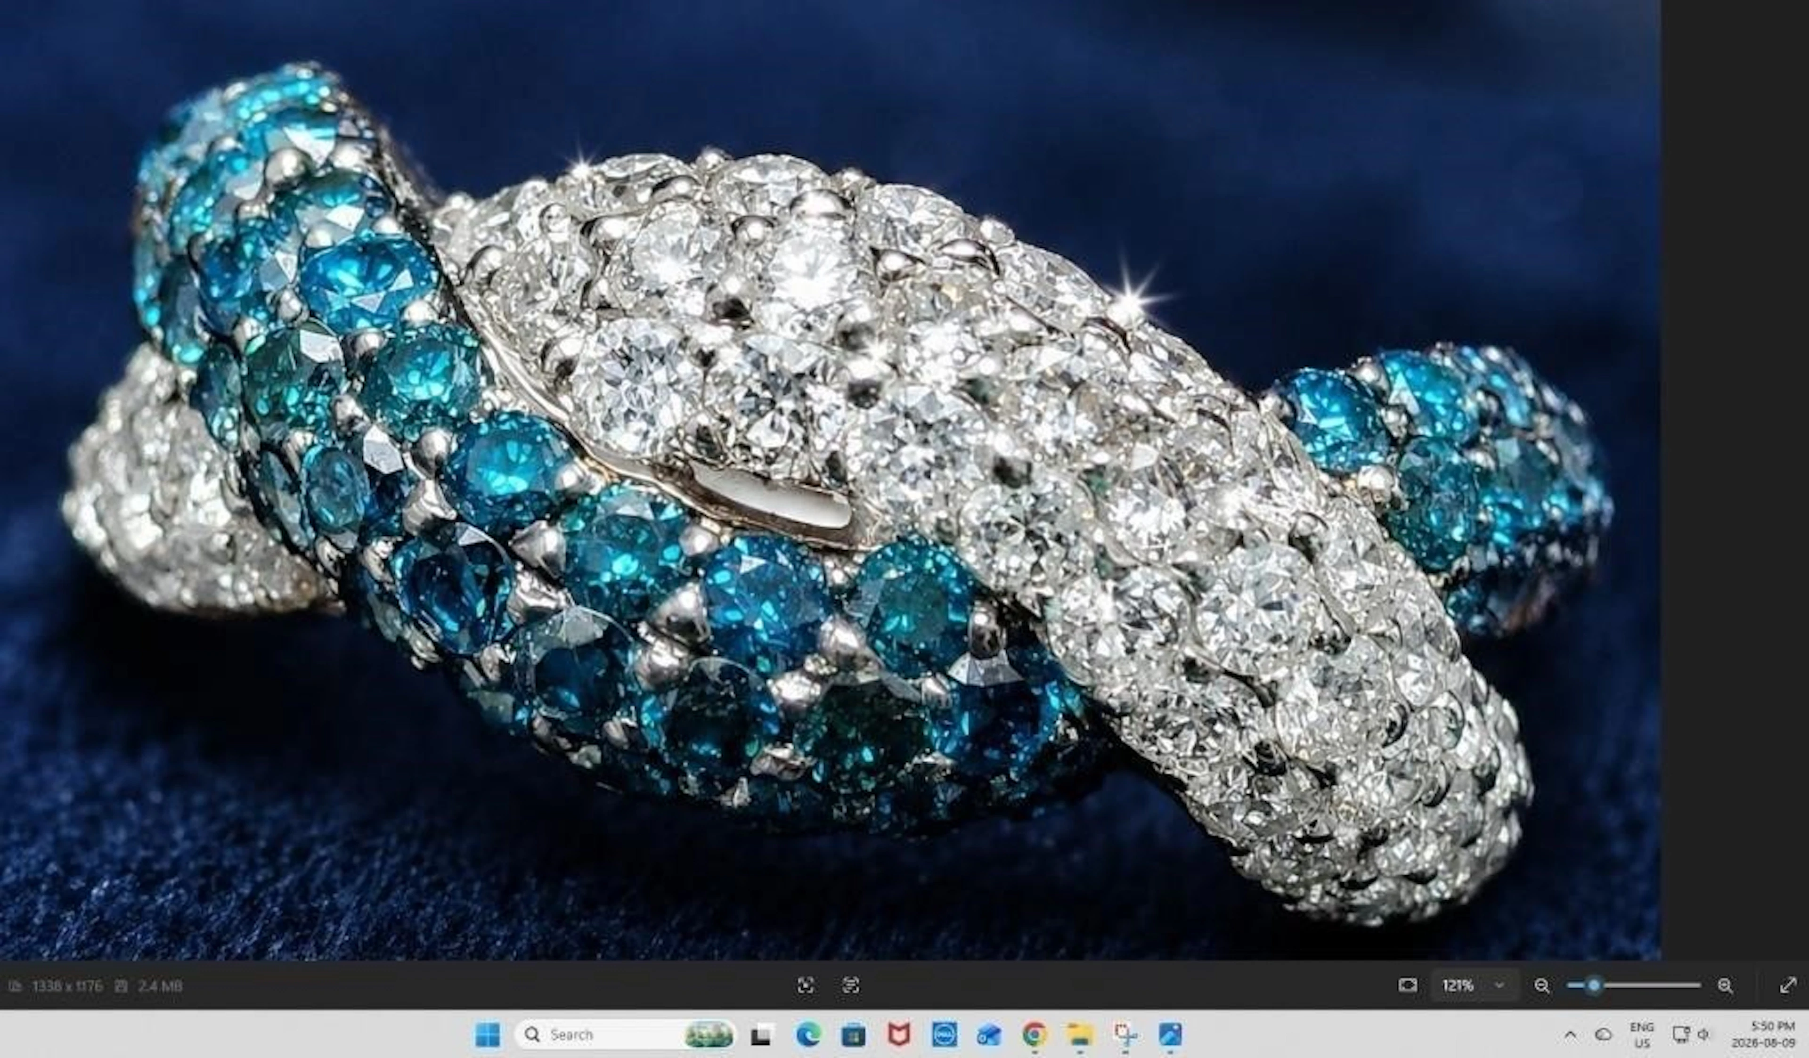Click the 2.4 MB file size text
Screen dimensions: 1809x1058
pyautogui.click(x=160, y=986)
